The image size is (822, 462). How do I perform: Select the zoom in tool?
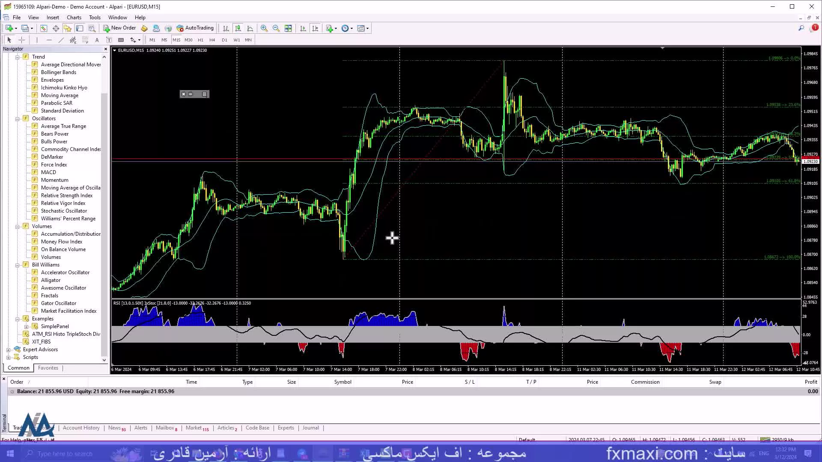click(x=264, y=28)
